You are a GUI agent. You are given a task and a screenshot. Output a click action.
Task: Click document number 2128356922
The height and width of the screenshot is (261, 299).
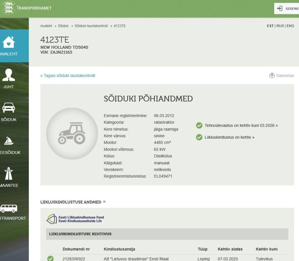pos(74,259)
